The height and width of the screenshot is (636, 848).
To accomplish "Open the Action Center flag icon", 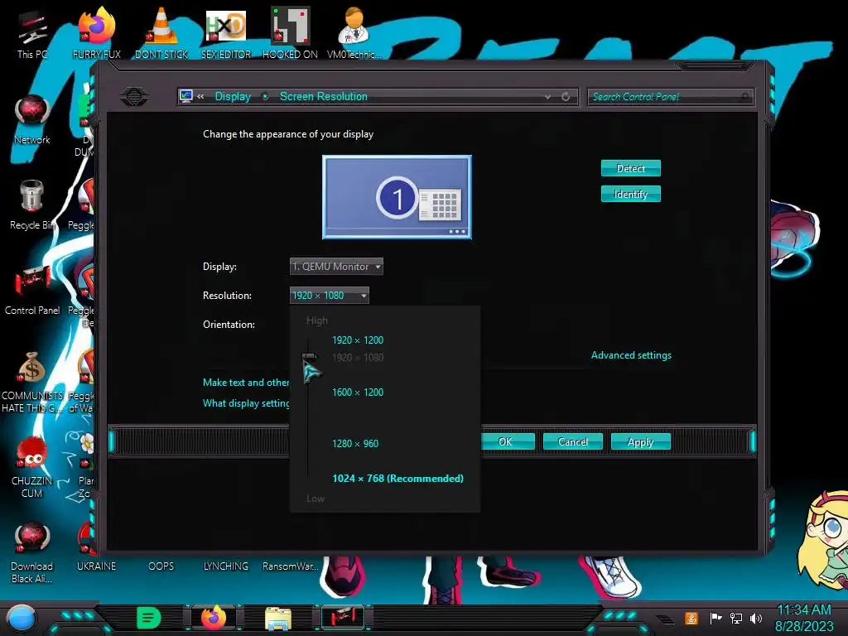I will coord(715,618).
